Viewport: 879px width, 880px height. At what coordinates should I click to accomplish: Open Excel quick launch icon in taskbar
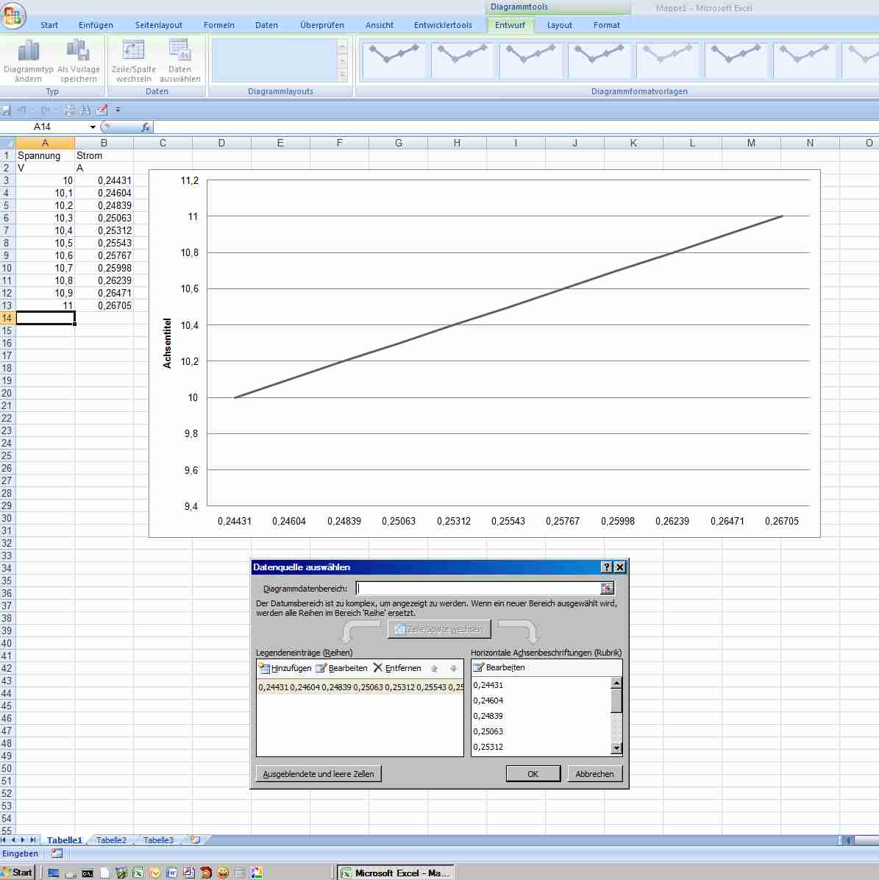[x=138, y=873]
